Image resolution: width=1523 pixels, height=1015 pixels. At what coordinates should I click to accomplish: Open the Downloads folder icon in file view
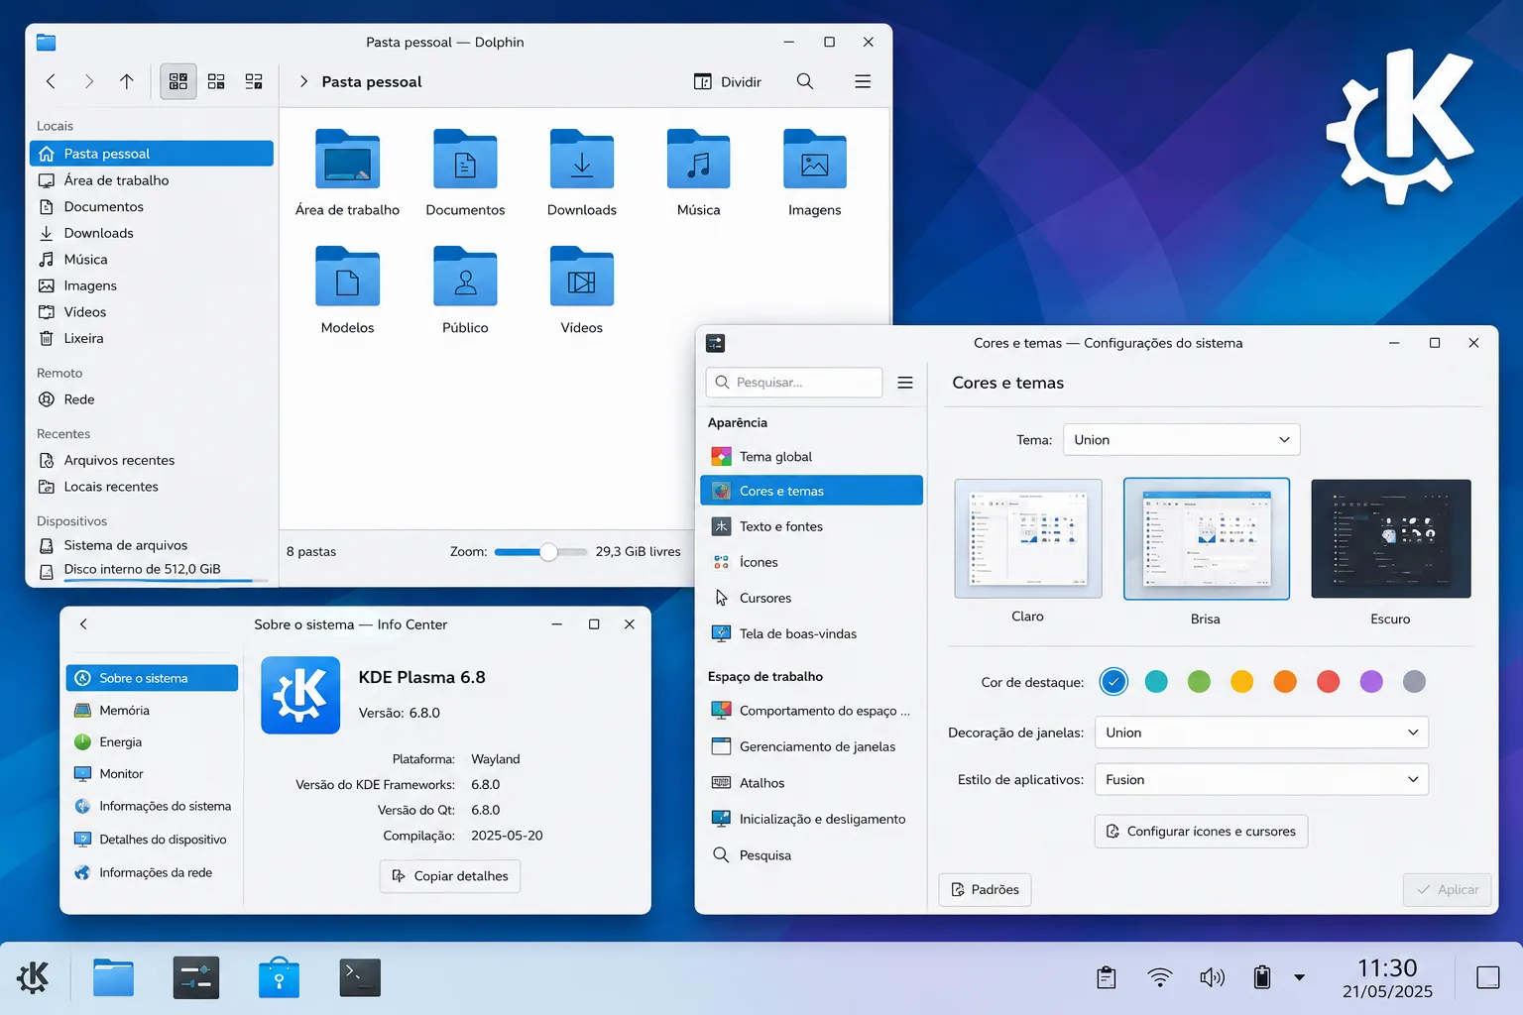click(x=582, y=160)
